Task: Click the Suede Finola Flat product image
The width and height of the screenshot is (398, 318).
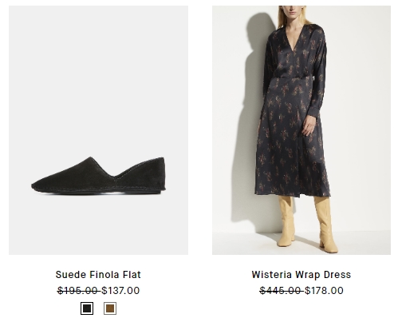Action: tap(98, 130)
